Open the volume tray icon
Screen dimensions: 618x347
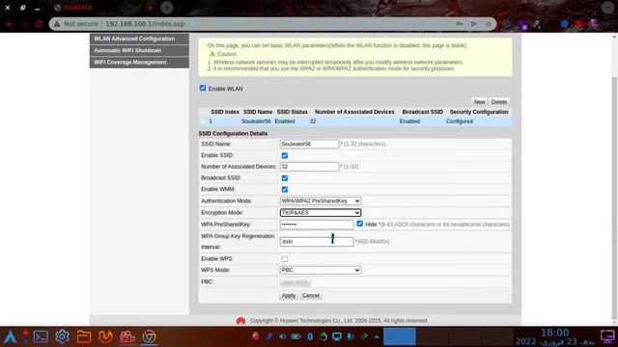tap(283, 336)
